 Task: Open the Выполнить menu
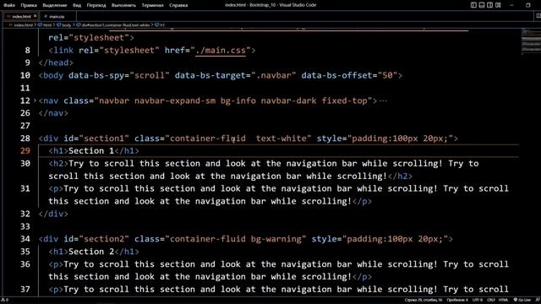pyautogui.click(x=123, y=5)
